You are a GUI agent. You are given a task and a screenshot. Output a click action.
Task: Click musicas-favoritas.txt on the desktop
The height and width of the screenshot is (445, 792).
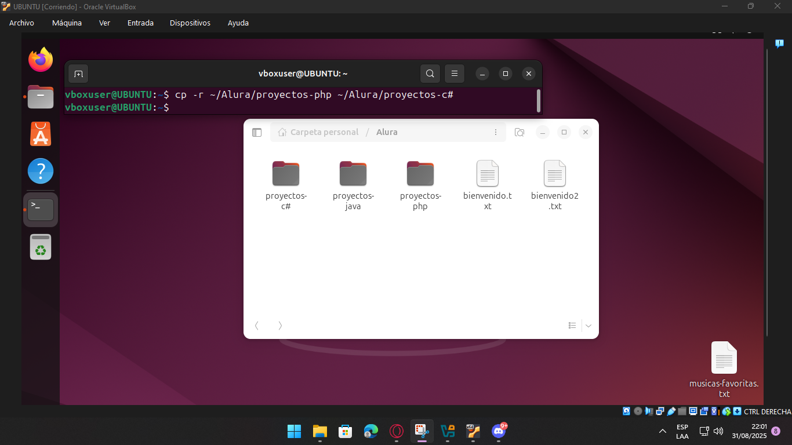[x=724, y=370]
